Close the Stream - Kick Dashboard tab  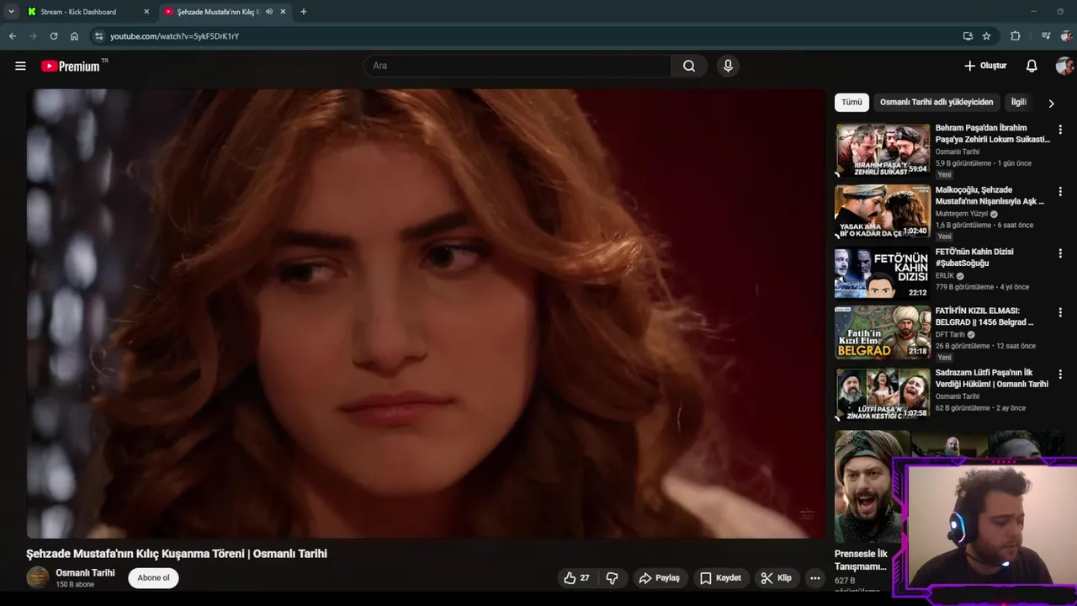tap(146, 12)
